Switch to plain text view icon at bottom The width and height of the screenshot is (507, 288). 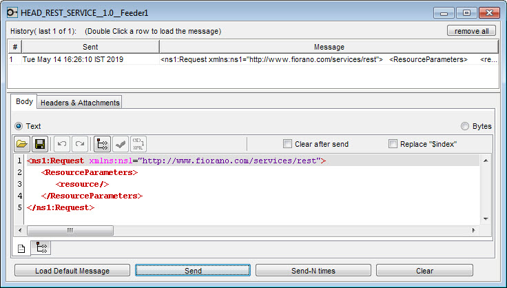click(21, 249)
